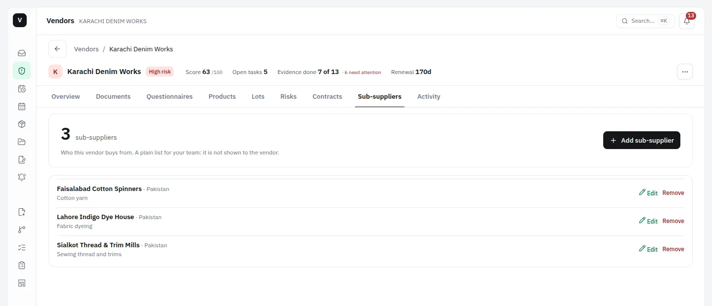This screenshot has height=306, width=712.
Task: Open the package box icon in sidebar
Action: pyautogui.click(x=22, y=124)
